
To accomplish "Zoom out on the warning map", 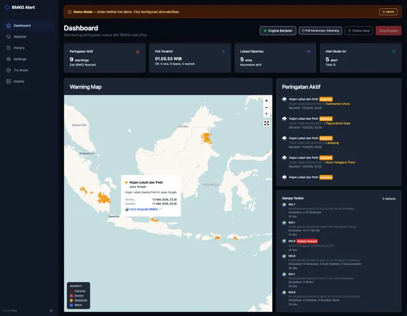I will (266, 107).
